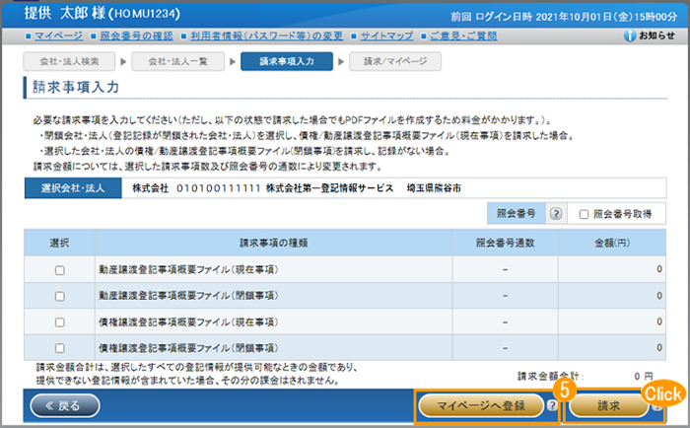Go to 会社・法人検索 step
This screenshot has height=428, width=690.
[69, 62]
